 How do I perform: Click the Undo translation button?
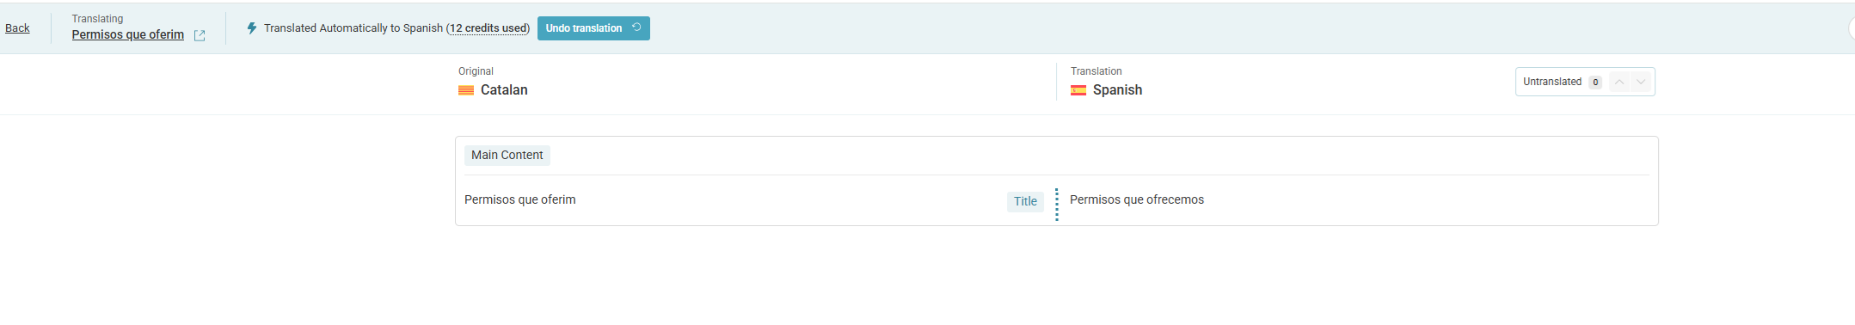coord(593,28)
